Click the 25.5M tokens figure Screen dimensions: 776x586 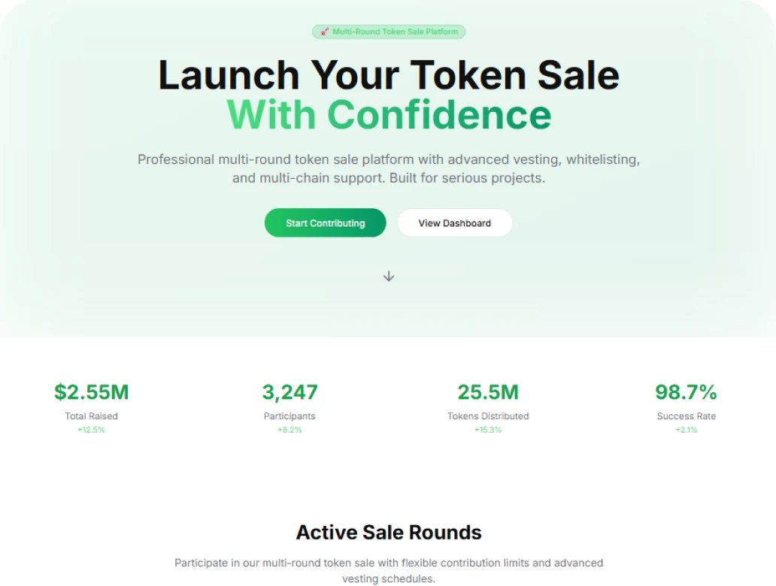coord(488,392)
